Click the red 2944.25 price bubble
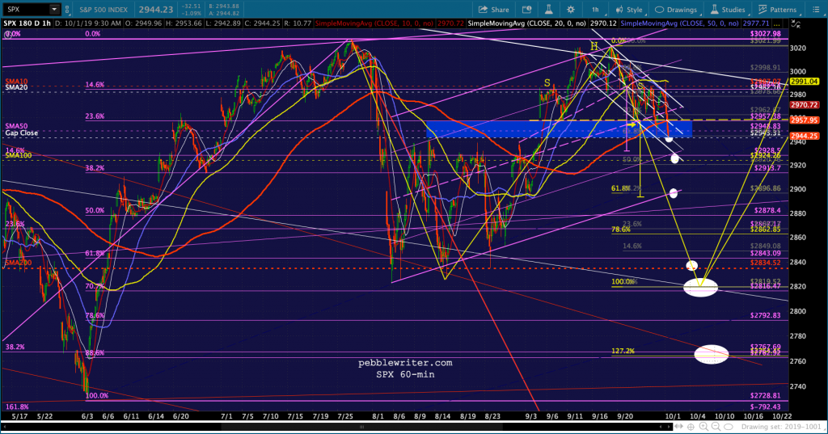Viewport: 828px width, 434px height. click(x=805, y=137)
